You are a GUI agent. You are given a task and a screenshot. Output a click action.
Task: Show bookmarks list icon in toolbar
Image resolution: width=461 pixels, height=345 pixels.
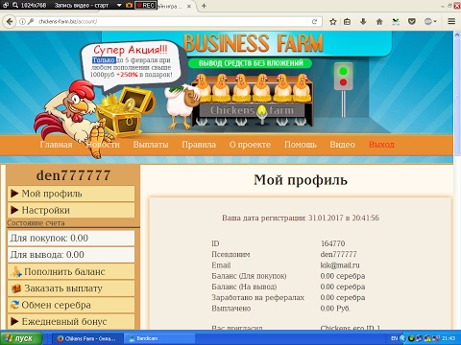click(x=347, y=21)
